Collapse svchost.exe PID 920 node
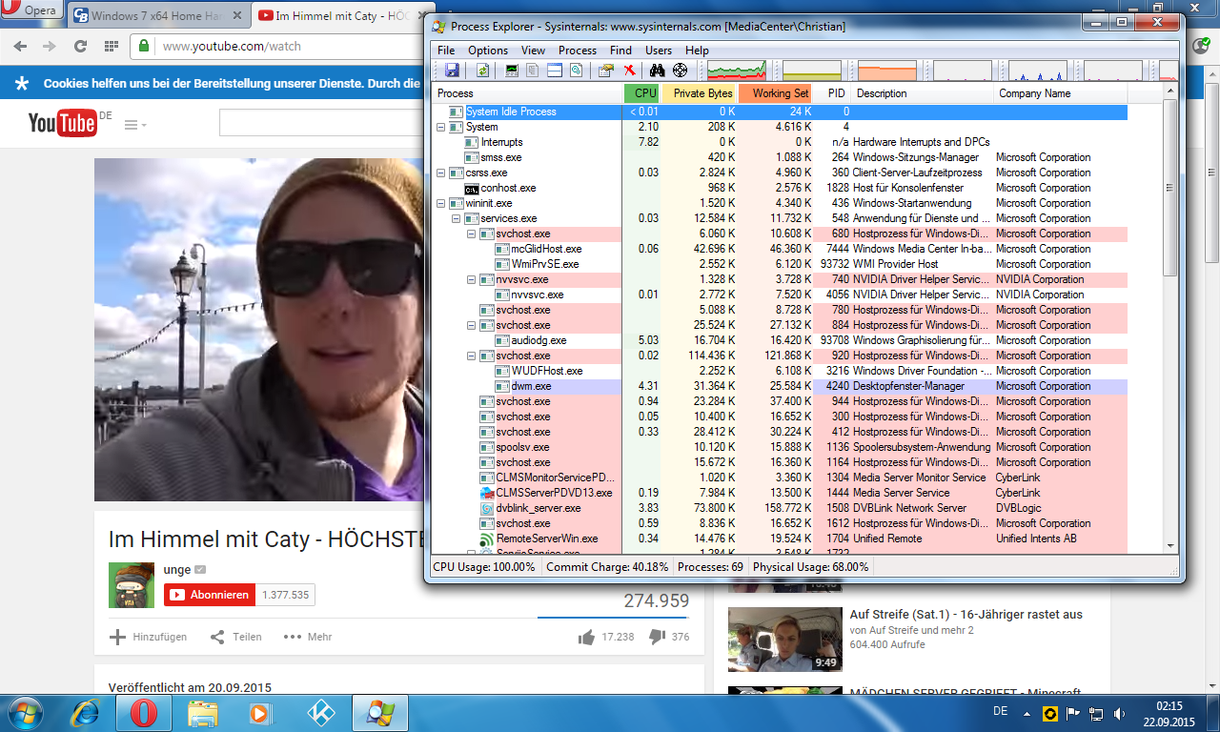The width and height of the screenshot is (1220, 732). 472,356
